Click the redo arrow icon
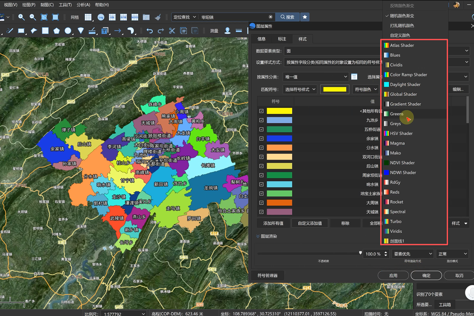This screenshot has width=474, height=316. 161,31
